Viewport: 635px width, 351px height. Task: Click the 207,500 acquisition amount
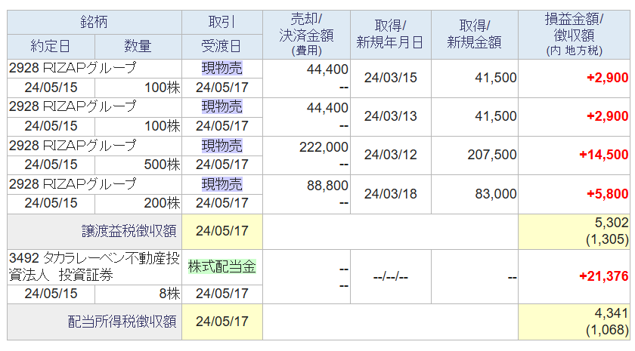coord(492,155)
